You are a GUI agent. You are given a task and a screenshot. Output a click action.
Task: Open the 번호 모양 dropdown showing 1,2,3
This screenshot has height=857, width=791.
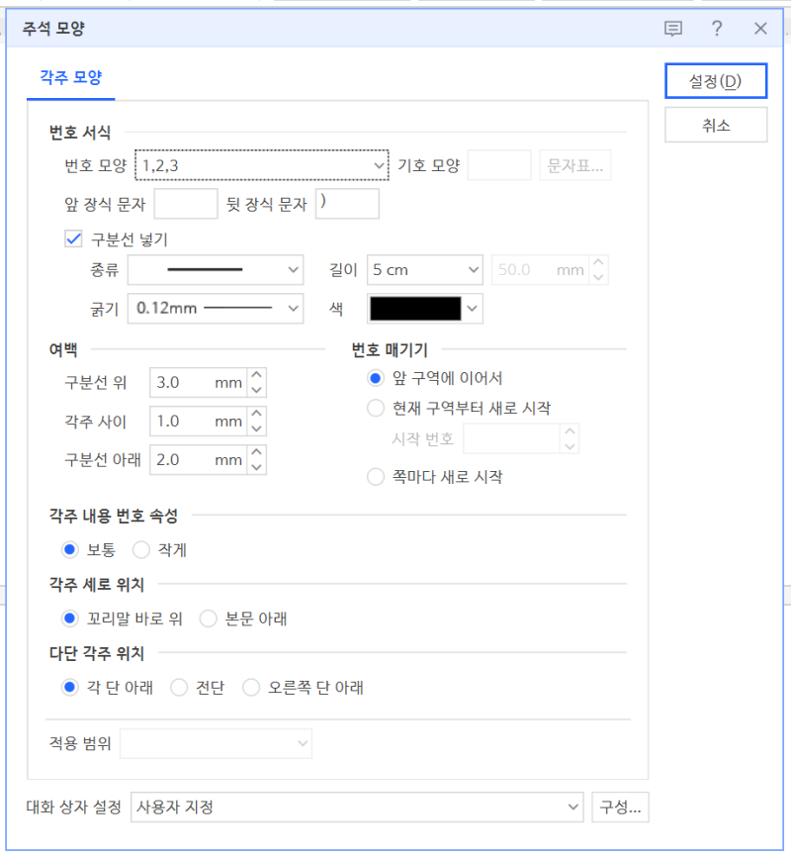pos(262,165)
